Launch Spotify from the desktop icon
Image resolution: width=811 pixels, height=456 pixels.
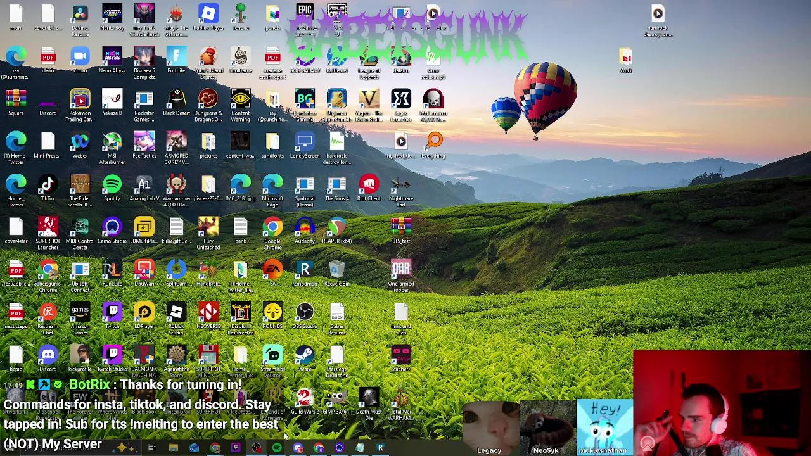[x=112, y=188]
